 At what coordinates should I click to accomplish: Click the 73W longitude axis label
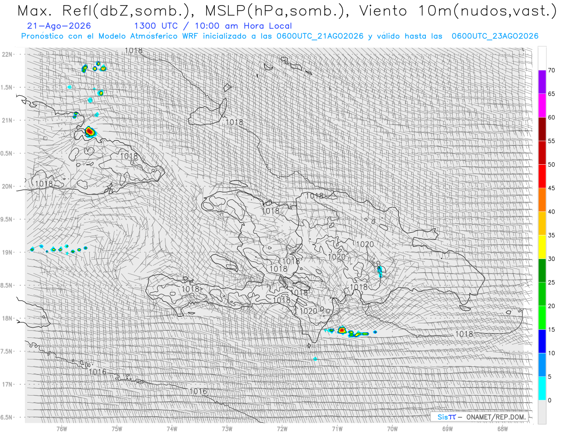click(x=227, y=428)
